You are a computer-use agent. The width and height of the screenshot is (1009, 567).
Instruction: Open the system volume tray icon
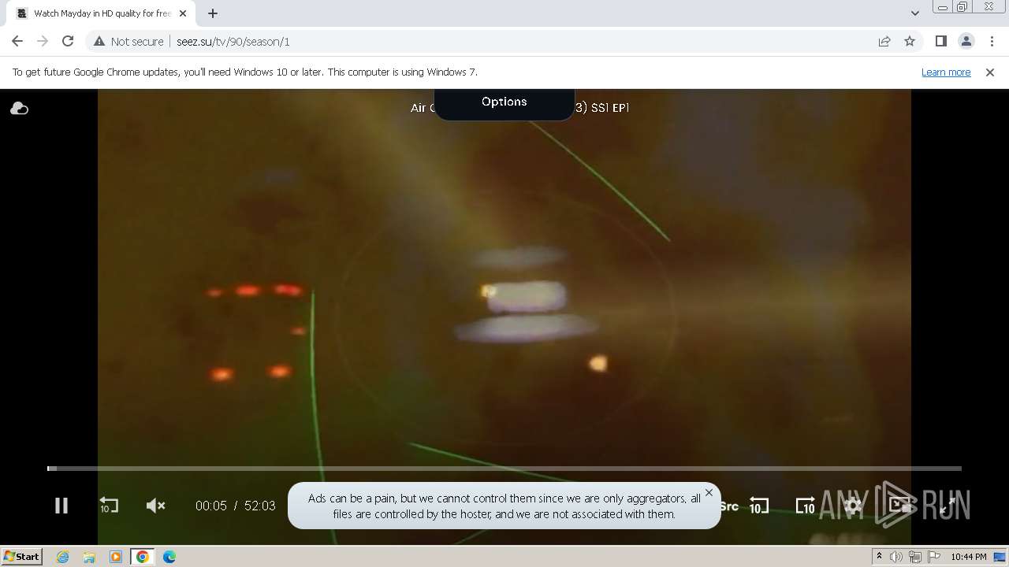tap(896, 557)
